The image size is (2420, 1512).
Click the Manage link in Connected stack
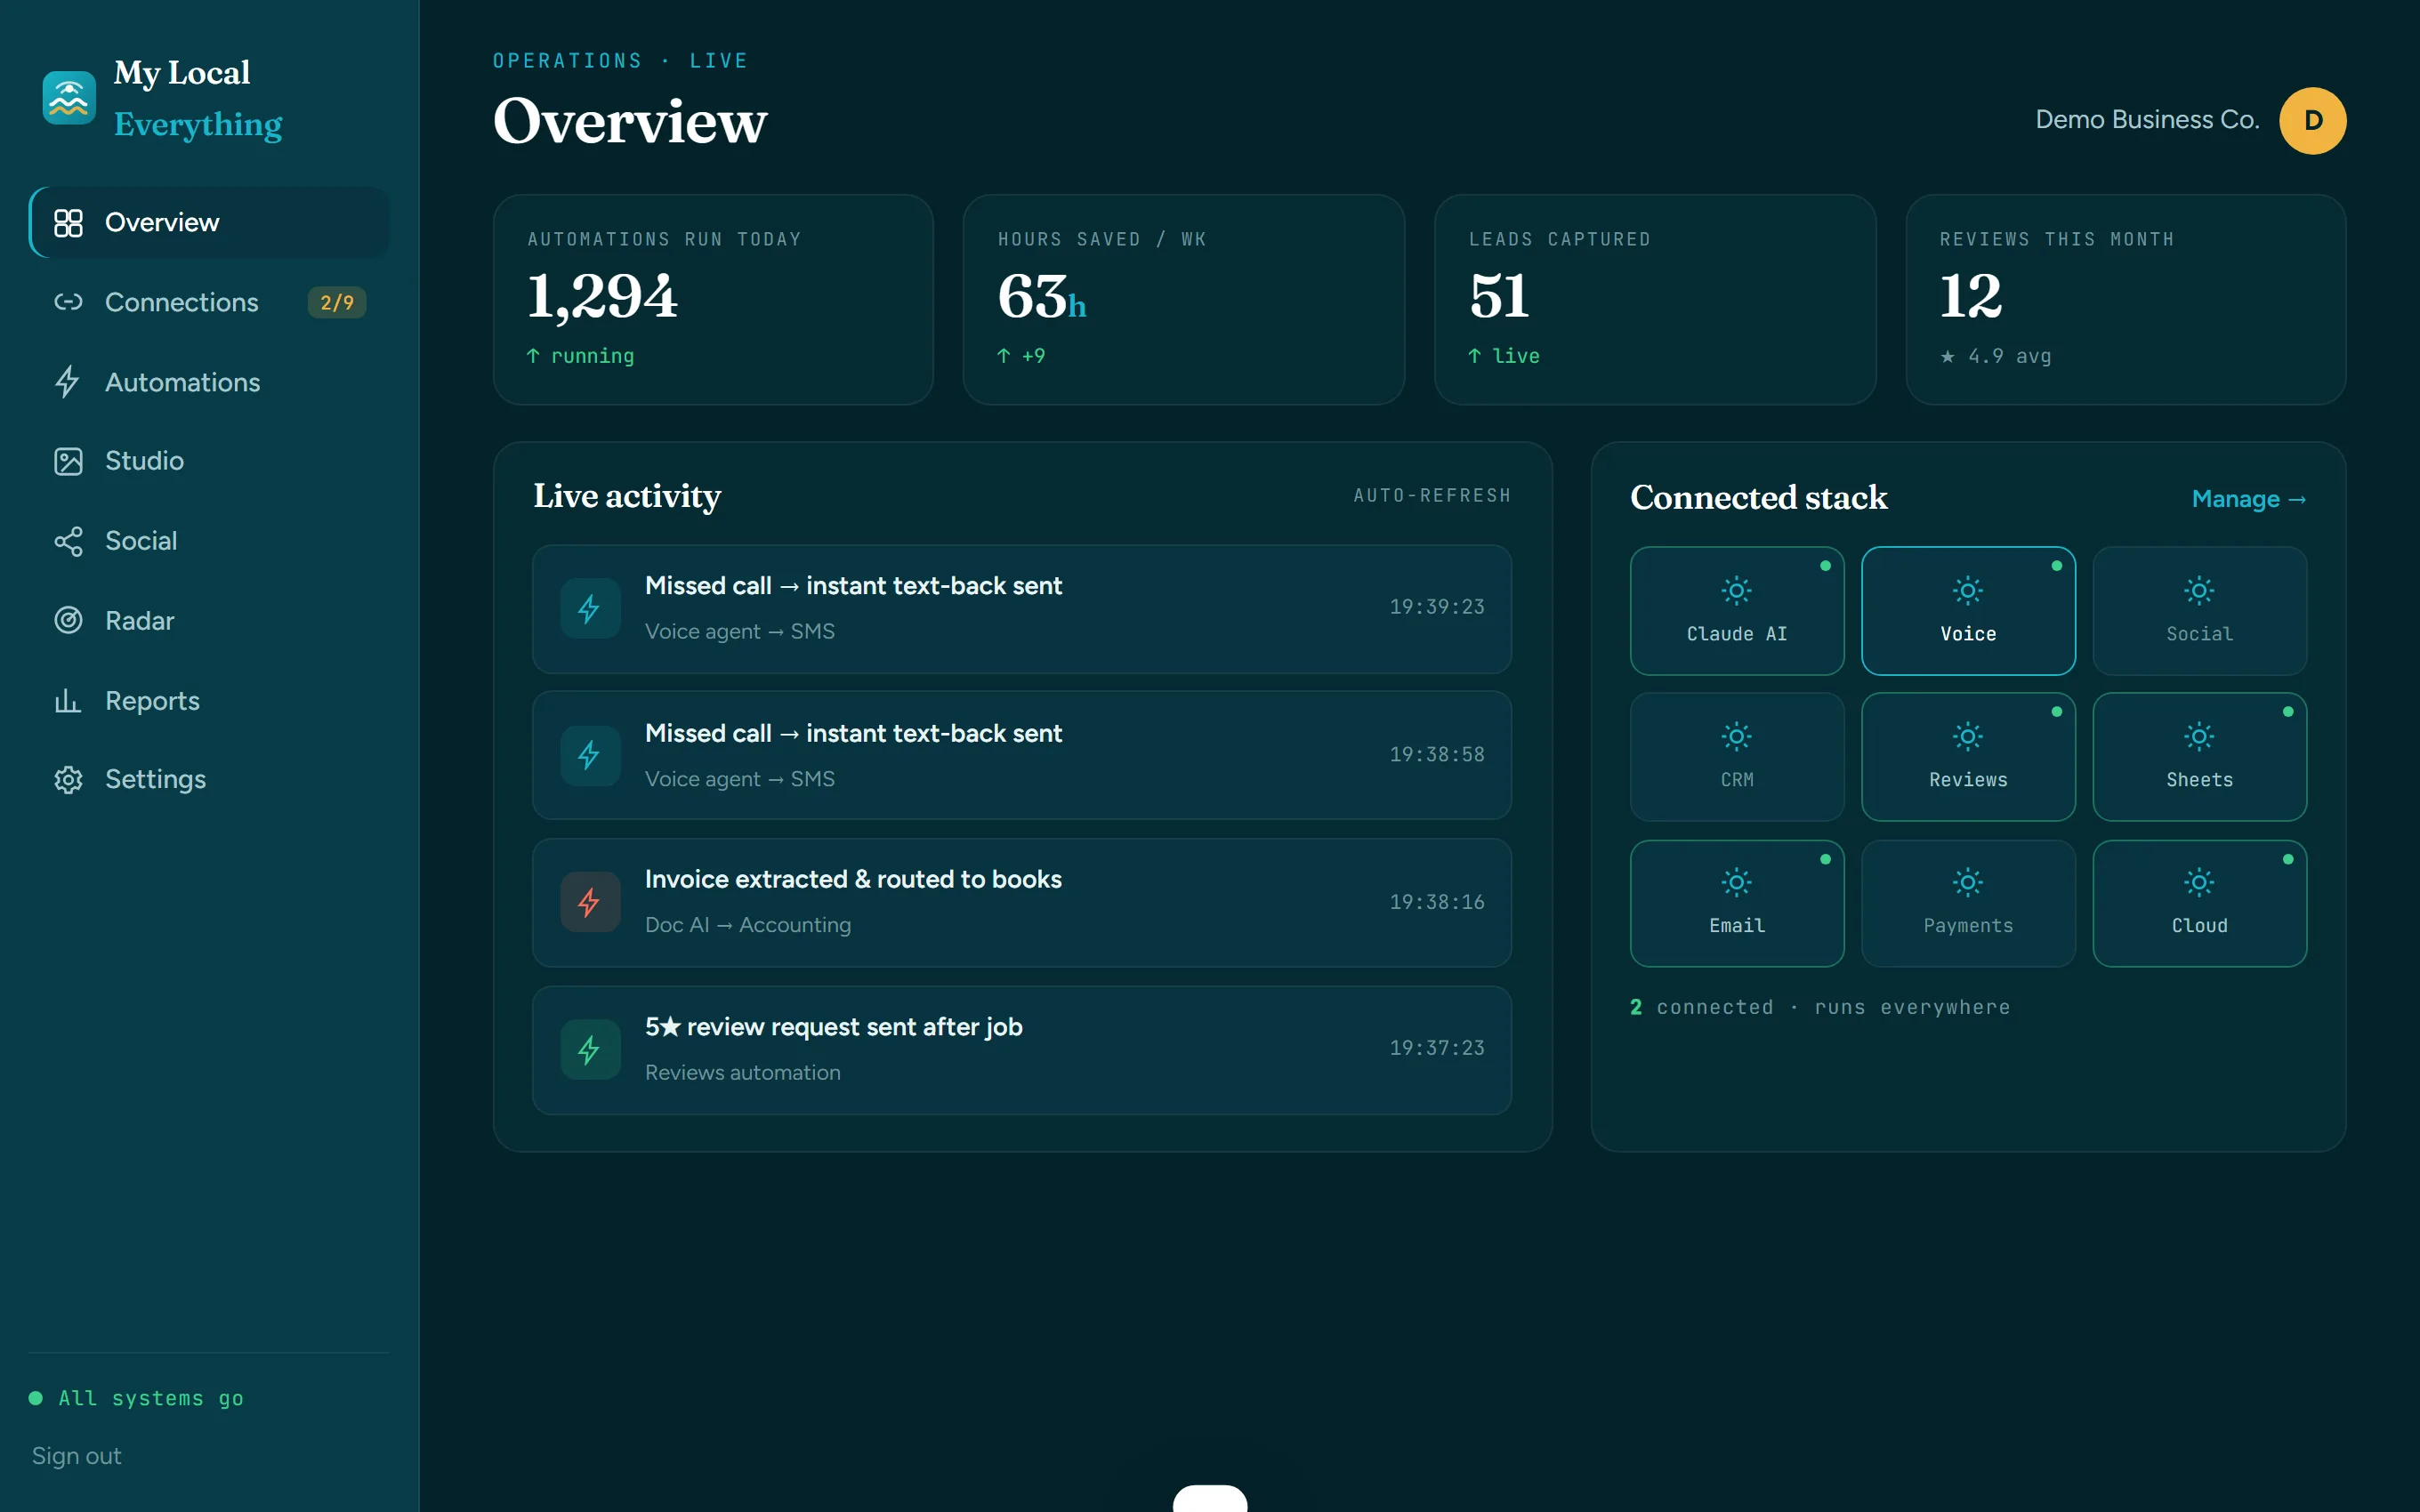click(x=2248, y=498)
